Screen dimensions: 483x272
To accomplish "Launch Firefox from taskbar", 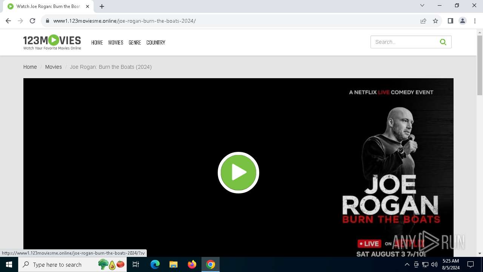I will point(192,264).
